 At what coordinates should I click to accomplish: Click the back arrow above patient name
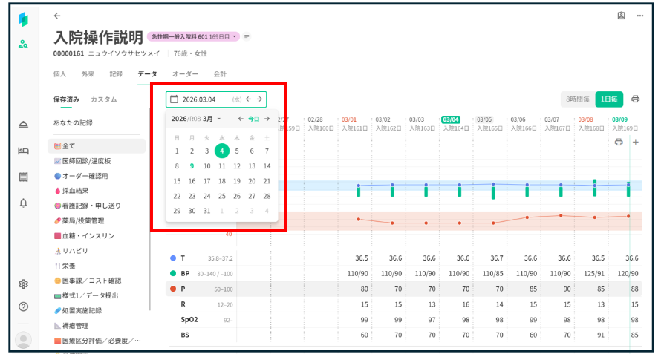click(x=58, y=16)
